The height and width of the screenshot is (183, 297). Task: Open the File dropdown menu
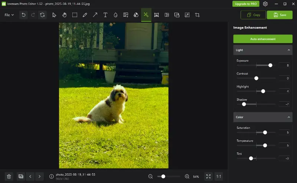click(x=9, y=15)
